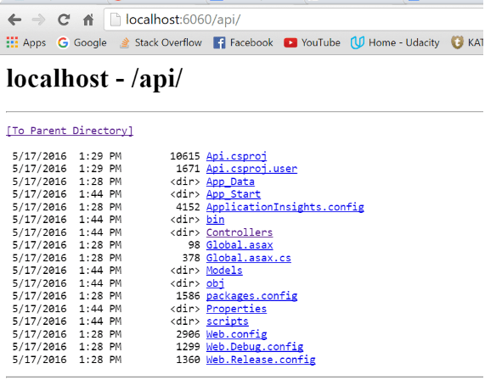Click the page icon in address bar

click(115, 20)
